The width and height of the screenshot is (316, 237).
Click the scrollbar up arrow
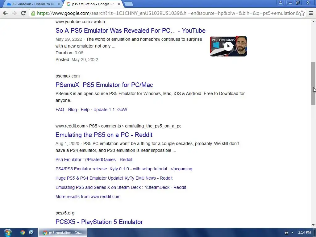[x=313, y=22]
